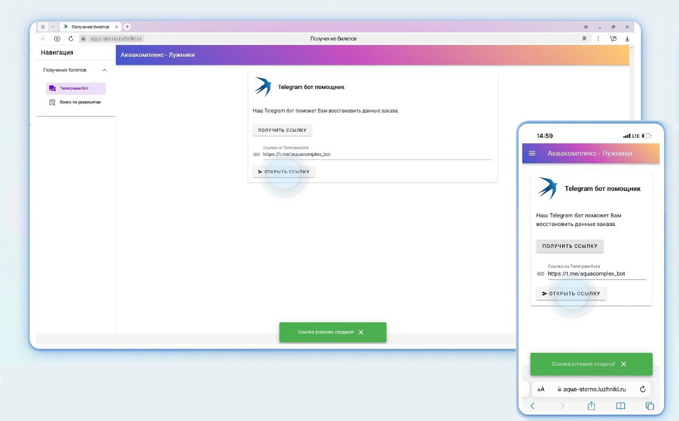Click the padlock icon in desktop address bar

[83, 39]
